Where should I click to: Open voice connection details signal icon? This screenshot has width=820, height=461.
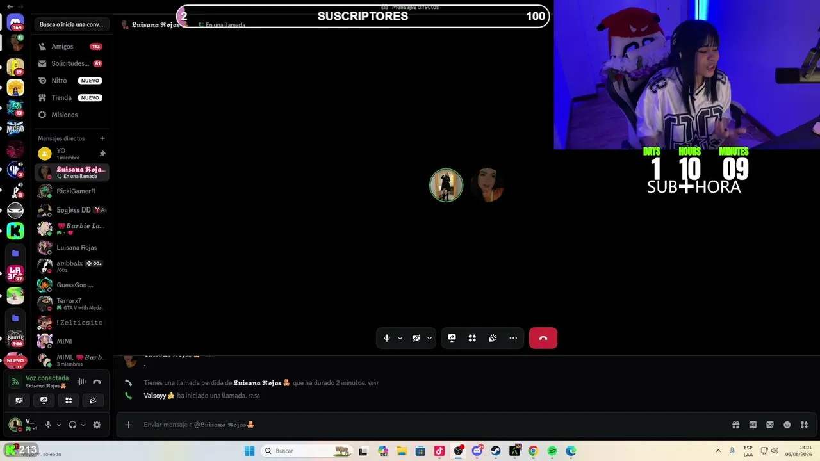(x=15, y=382)
